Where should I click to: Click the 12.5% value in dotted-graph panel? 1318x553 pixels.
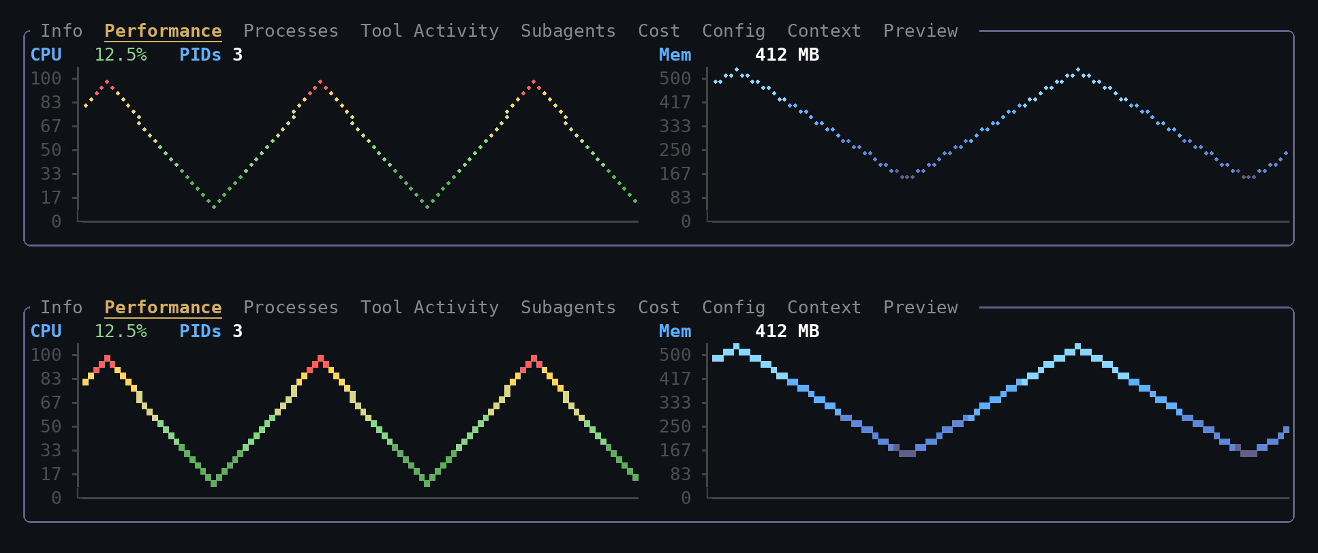(x=121, y=54)
